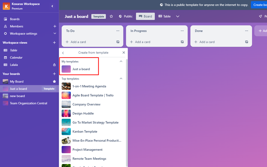Screen dimensions: 267x167
Task: Click the template list scrollbar
Action: (127, 113)
